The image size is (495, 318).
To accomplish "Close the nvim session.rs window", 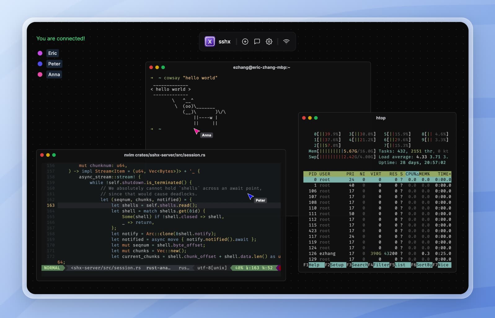I will point(42,155).
